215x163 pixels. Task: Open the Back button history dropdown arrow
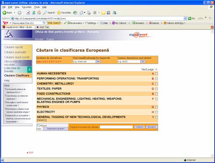click(x=15, y=13)
